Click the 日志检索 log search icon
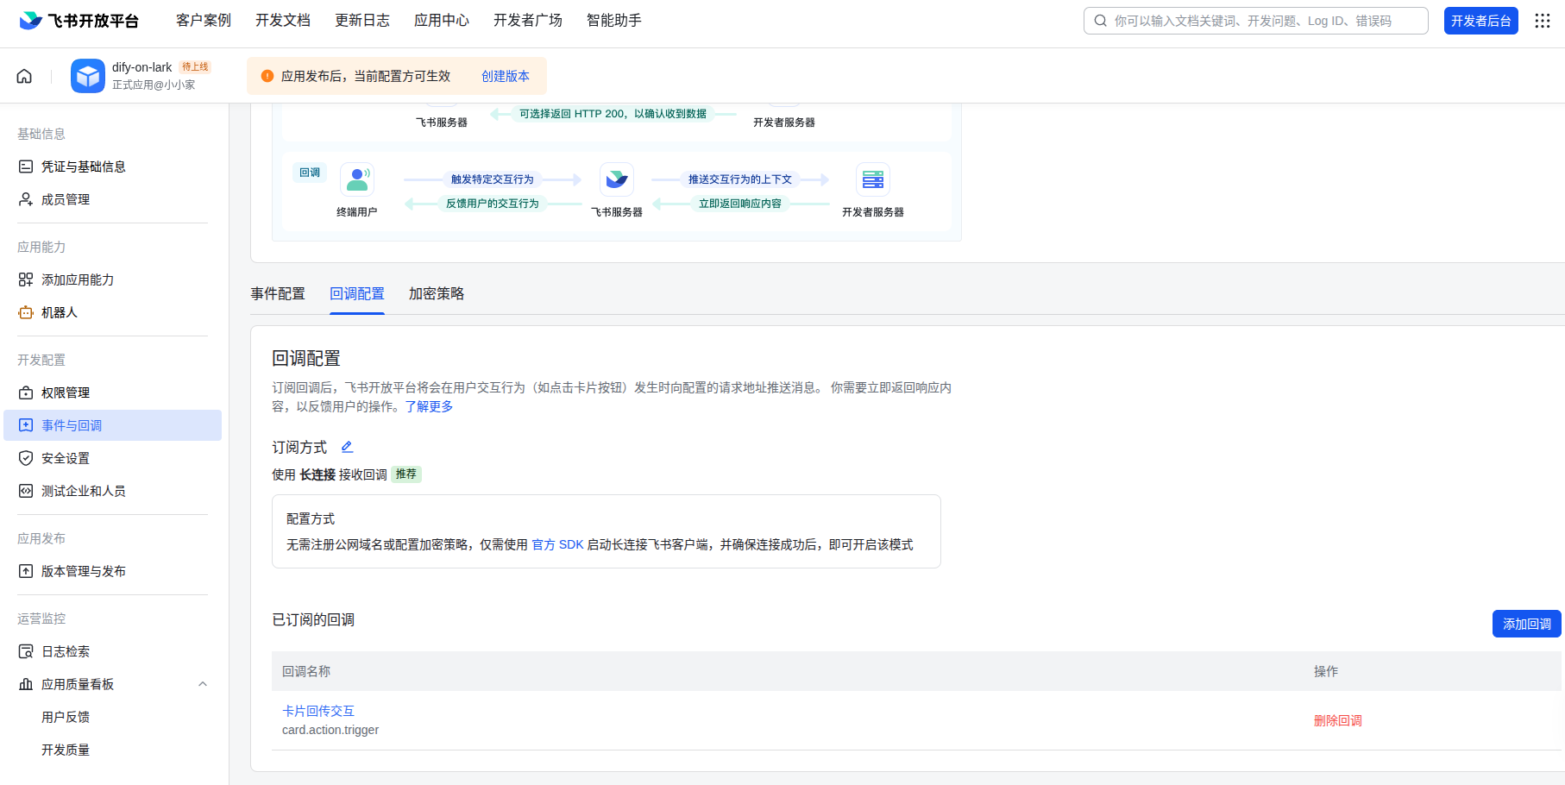This screenshot has width=1565, height=785. click(x=25, y=651)
